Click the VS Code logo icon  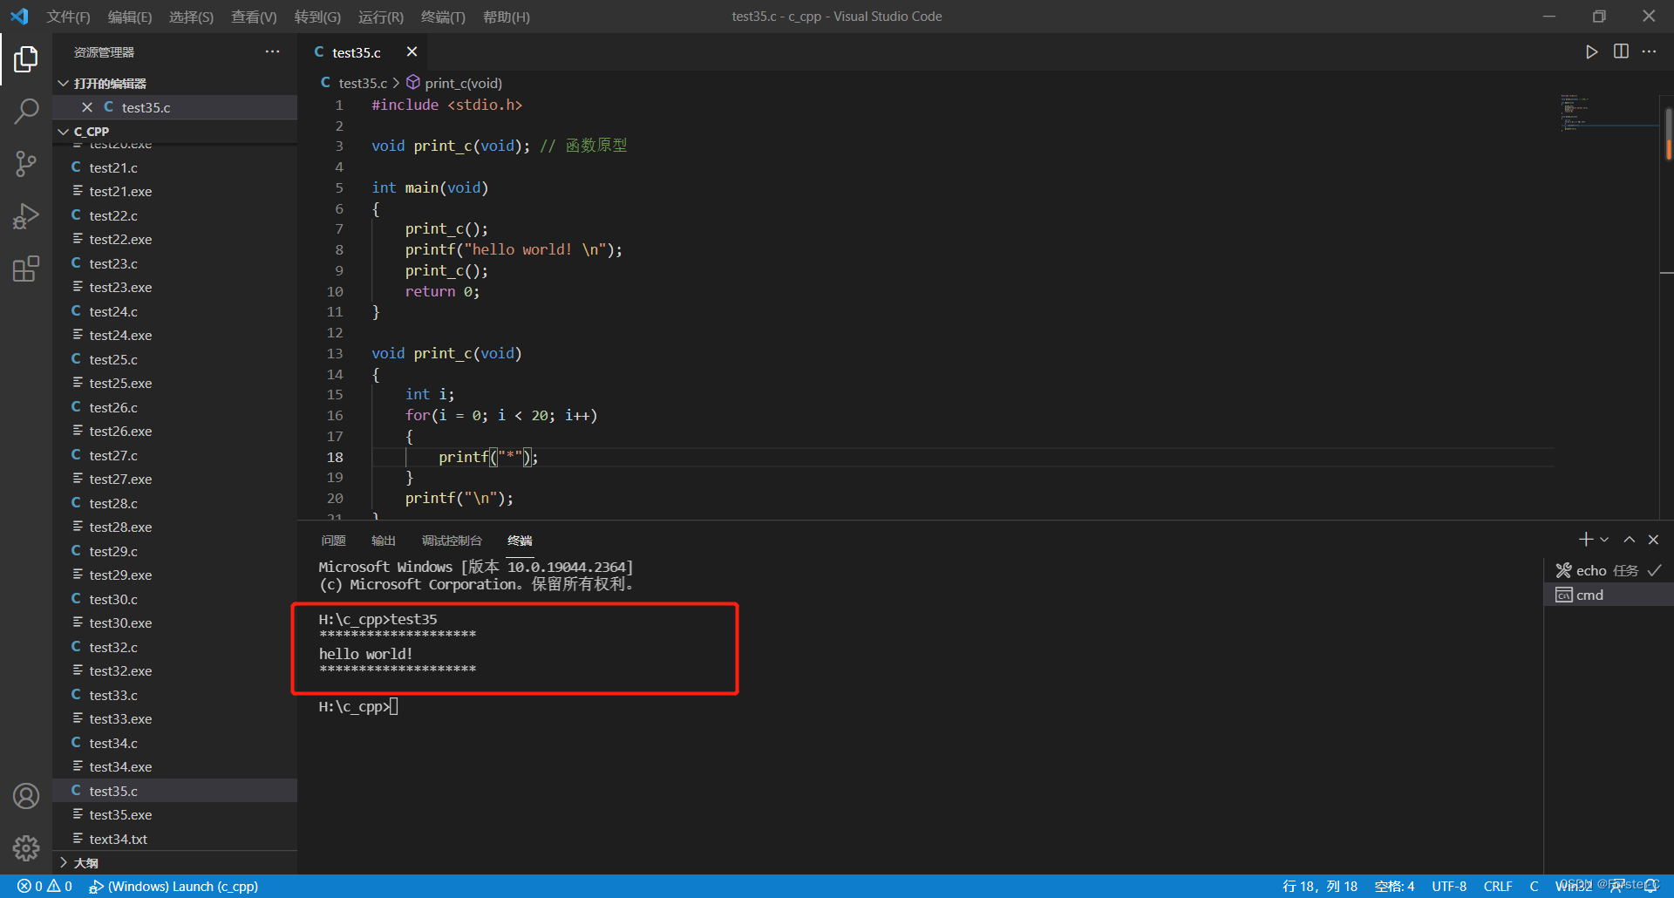pyautogui.click(x=19, y=17)
